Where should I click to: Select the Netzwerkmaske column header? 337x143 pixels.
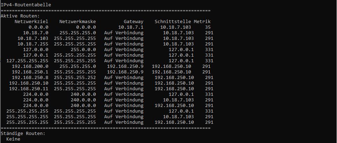click(x=78, y=22)
